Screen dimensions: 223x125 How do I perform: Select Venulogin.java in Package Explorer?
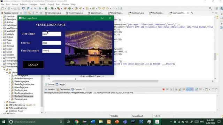pyautogui.click(x=21, y=99)
